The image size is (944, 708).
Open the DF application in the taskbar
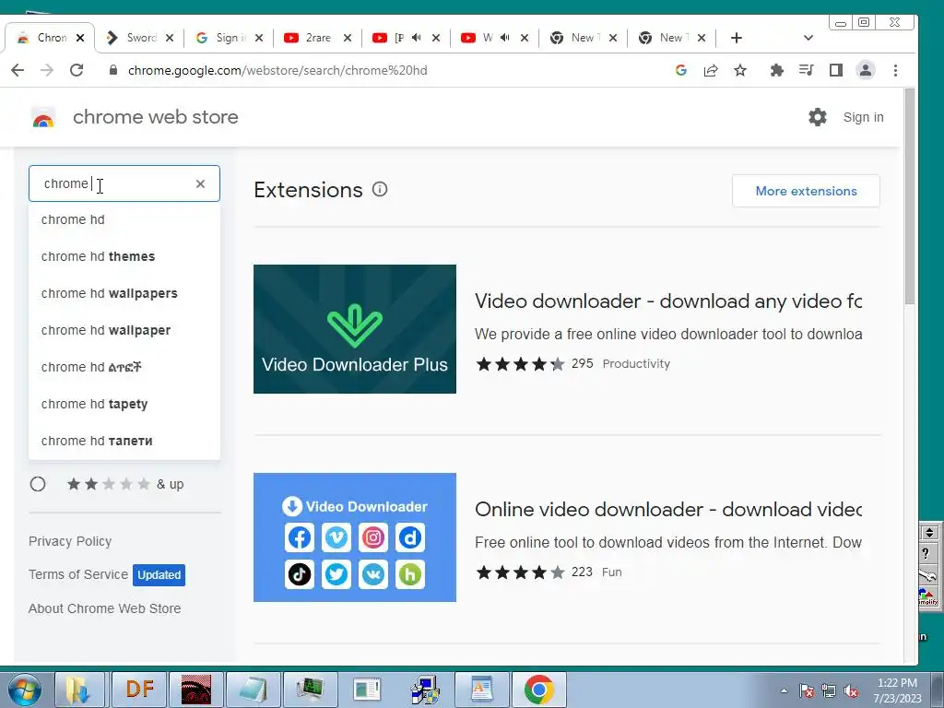[x=140, y=690]
